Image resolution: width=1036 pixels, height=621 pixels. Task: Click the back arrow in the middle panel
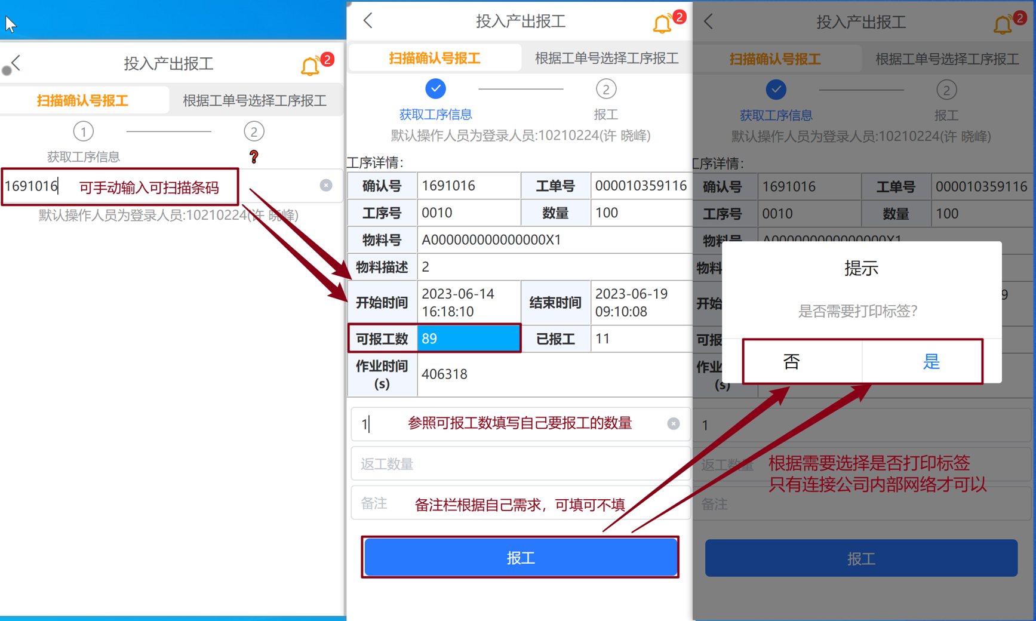point(368,20)
